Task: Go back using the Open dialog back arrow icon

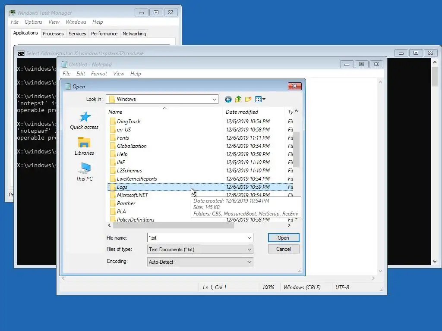Action: pos(228,99)
